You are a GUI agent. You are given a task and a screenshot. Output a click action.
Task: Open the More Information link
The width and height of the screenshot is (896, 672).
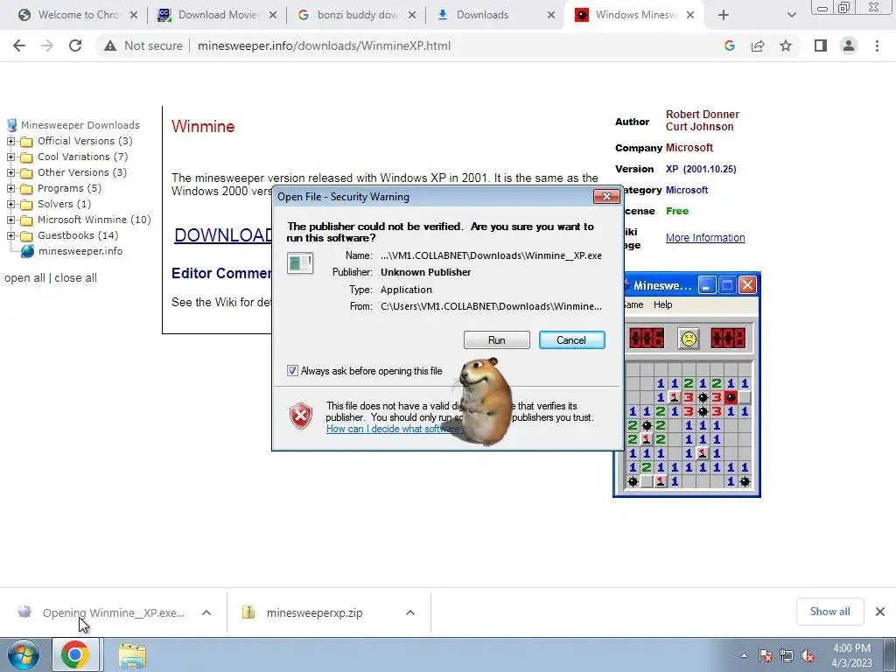coord(705,238)
